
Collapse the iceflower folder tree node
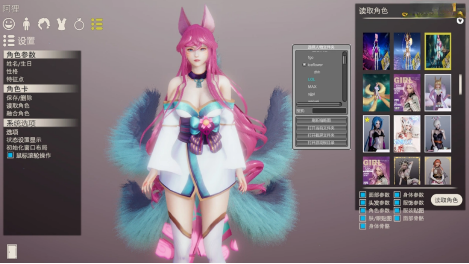tap(304, 65)
